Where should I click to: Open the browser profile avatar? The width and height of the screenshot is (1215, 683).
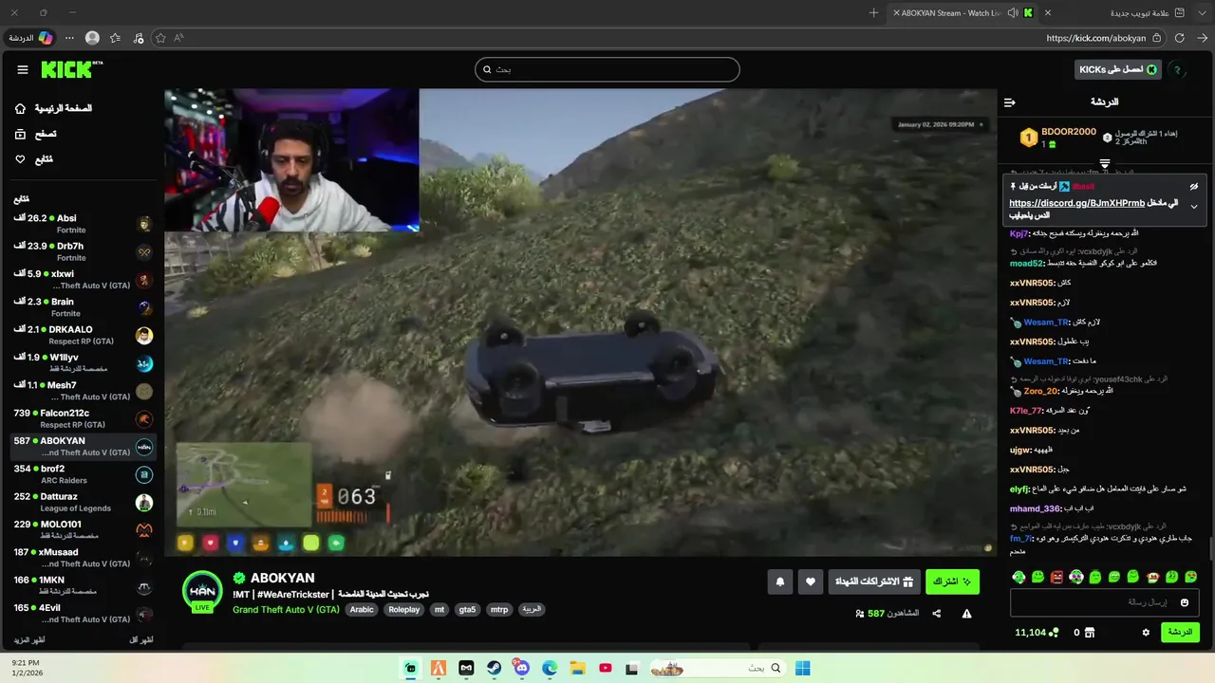(92, 38)
